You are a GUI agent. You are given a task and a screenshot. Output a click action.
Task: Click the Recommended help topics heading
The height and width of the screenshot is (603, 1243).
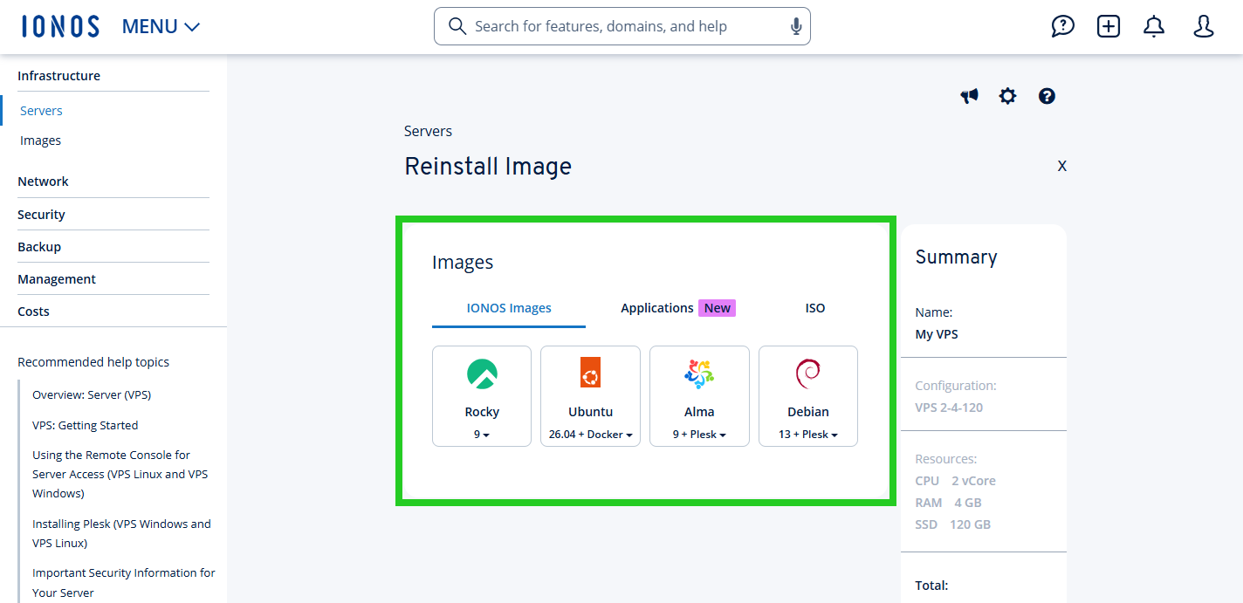coord(93,362)
